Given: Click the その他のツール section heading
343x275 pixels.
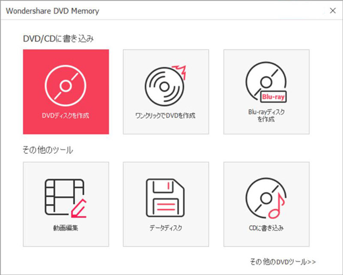Looking at the screenshot, I should click(47, 150).
